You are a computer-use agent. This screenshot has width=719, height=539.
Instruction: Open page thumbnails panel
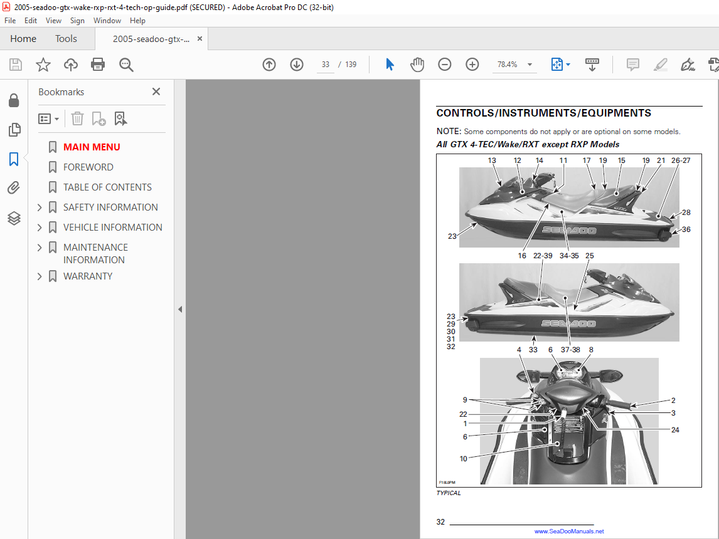pos(14,130)
